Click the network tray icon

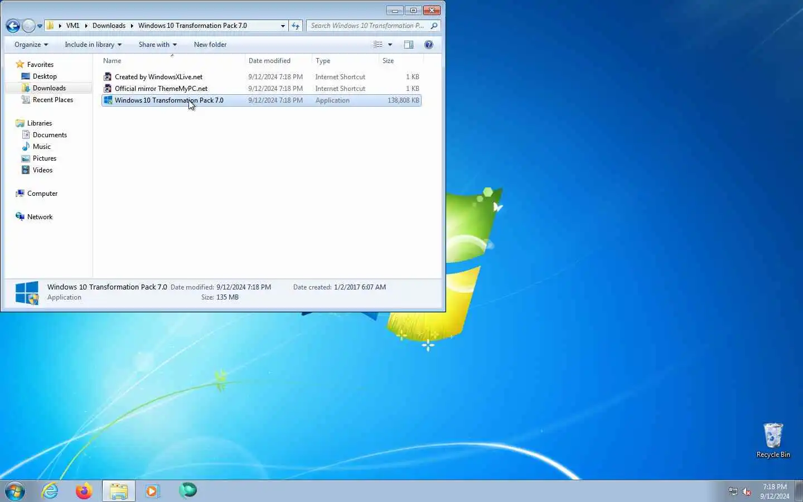tap(733, 491)
